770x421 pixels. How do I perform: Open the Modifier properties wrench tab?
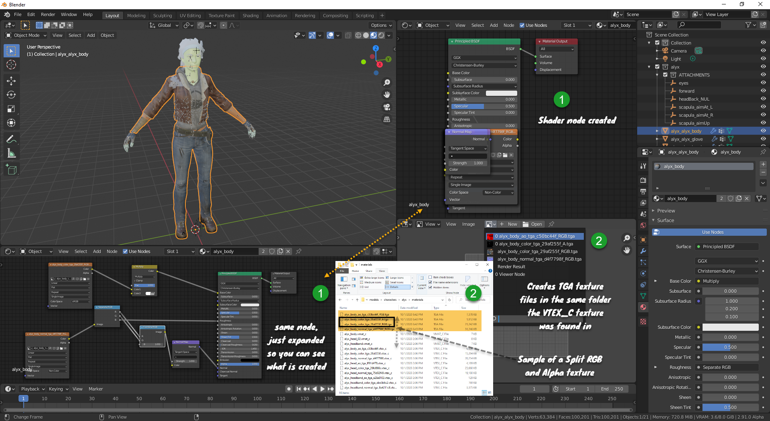643,251
